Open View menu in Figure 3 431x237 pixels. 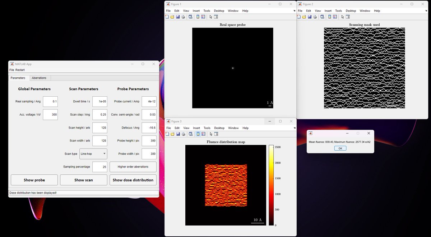tap(186, 128)
